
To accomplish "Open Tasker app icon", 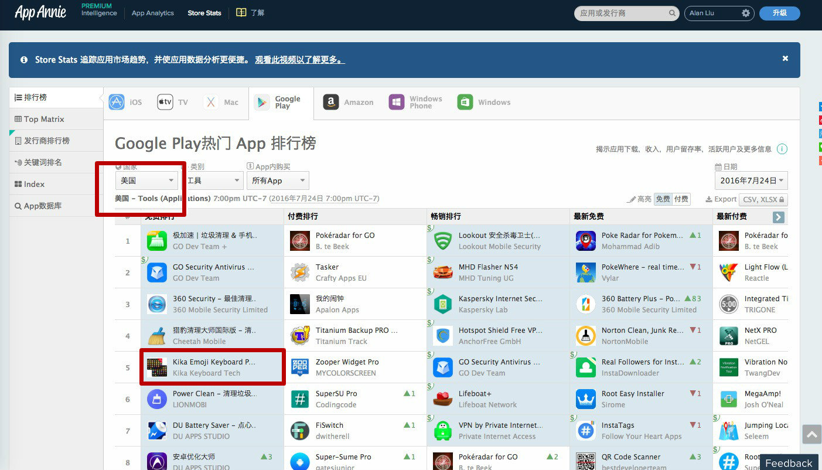I will point(300,273).
